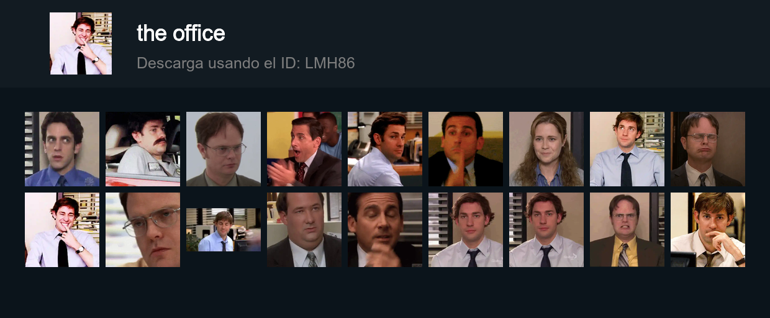Open sticker of man in blue shirt by window blinds
This screenshot has width=770, height=318.
point(62,149)
